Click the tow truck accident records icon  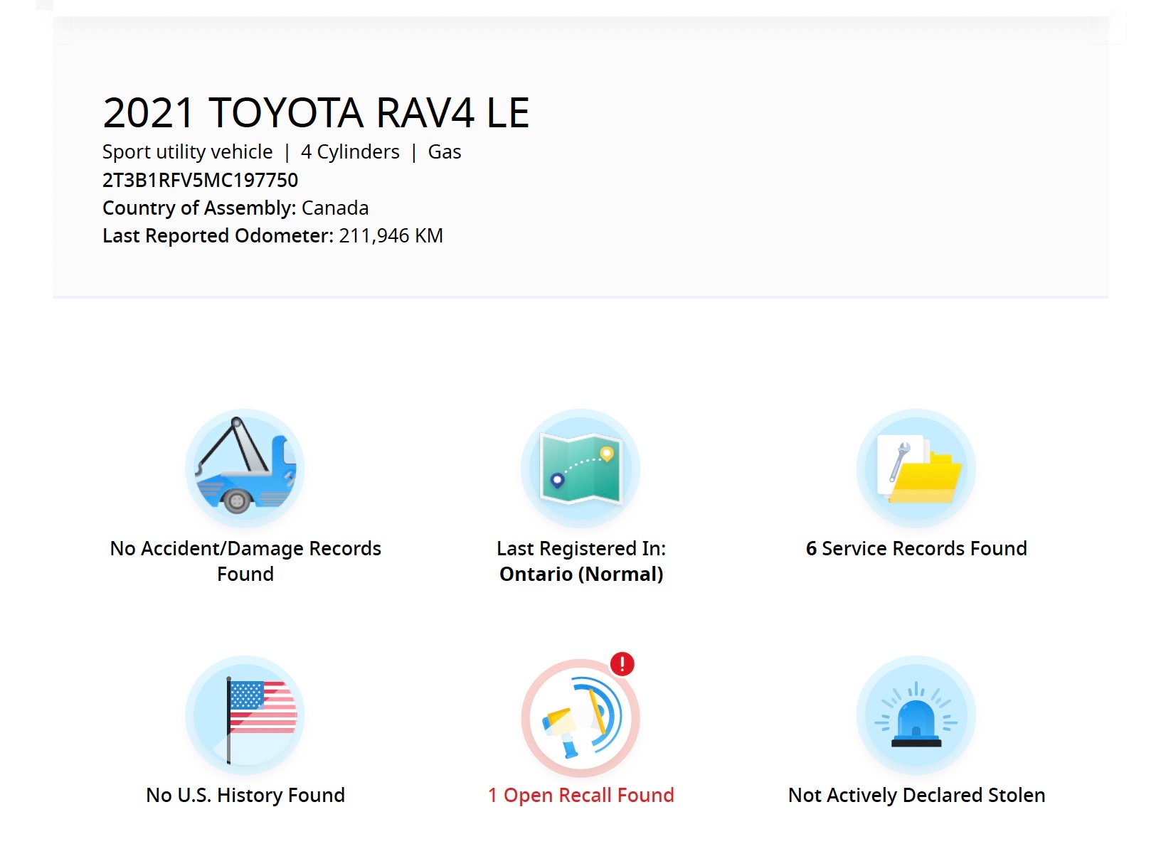[245, 469]
